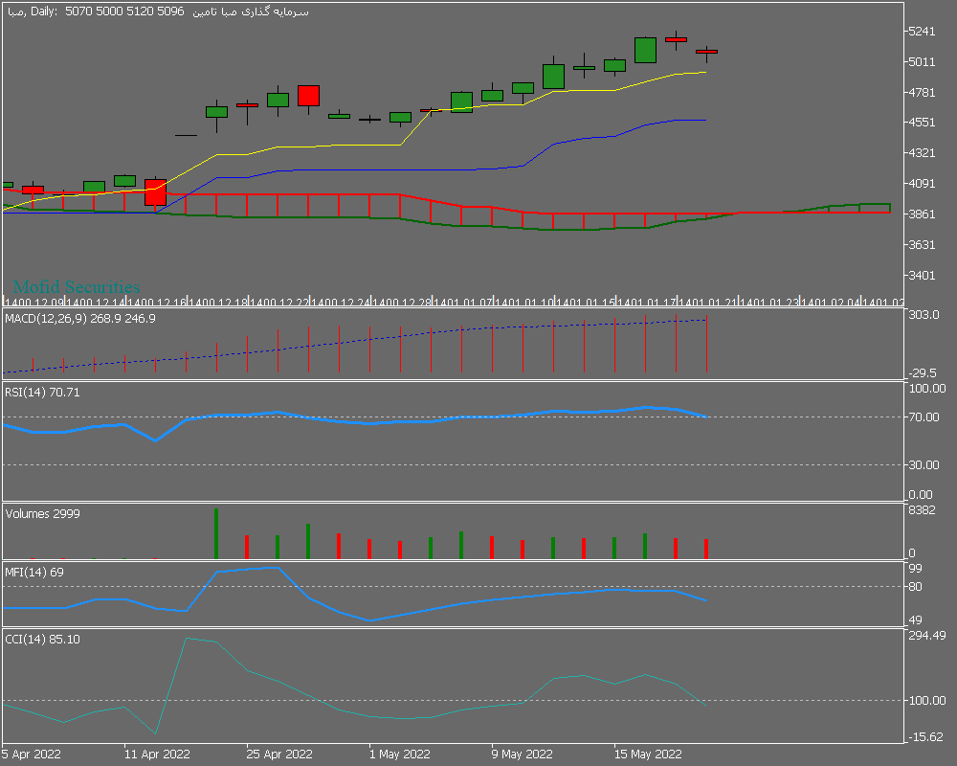Click the 0.00 RSI scale label
This screenshot has width=957, height=766.
click(921, 495)
